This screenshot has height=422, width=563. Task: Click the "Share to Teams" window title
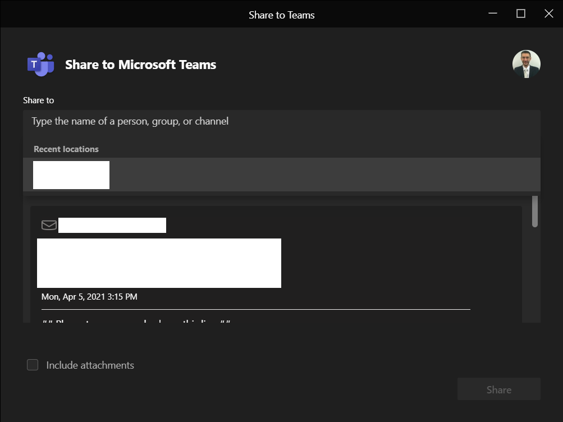tap(281, 15)
